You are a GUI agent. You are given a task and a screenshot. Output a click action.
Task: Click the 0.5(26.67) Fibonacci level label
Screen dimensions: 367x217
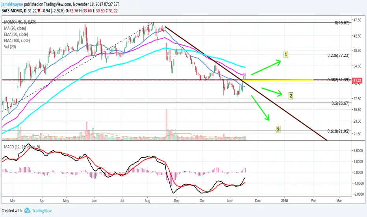tap(341, 103)
